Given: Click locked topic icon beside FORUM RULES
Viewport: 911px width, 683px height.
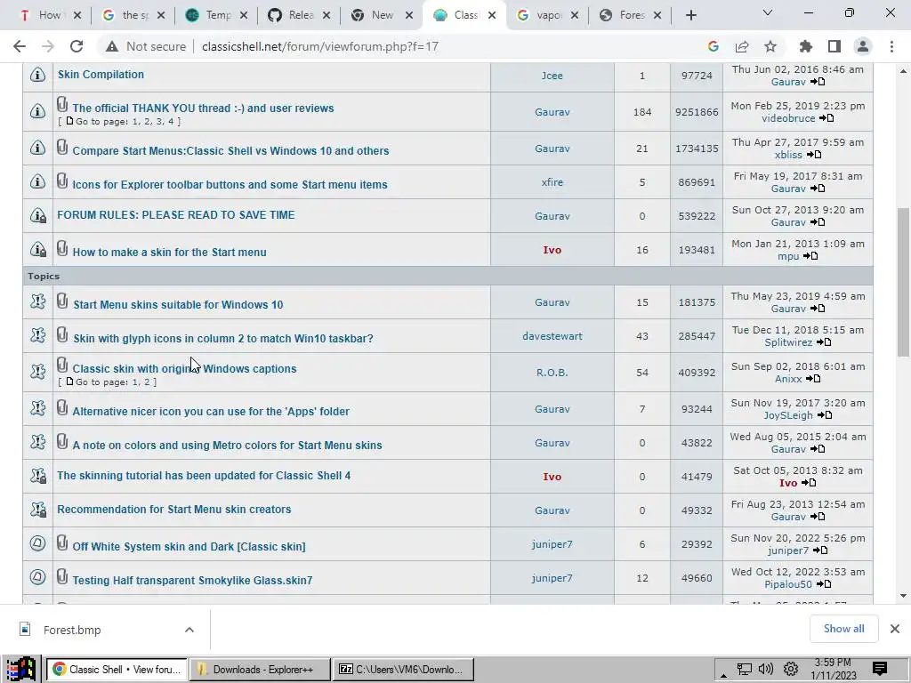Looking at the screenshot, I should [x=37, y=215].
